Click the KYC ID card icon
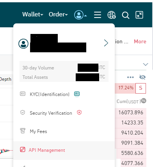 click(x=23, y=94)
